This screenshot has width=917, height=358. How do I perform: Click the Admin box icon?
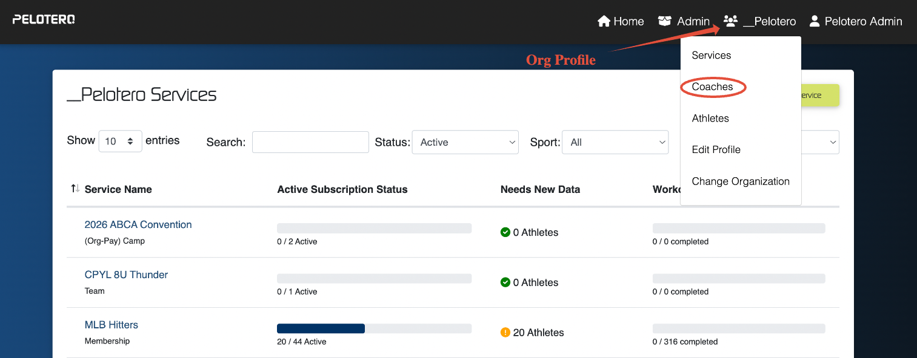(665, 21)
